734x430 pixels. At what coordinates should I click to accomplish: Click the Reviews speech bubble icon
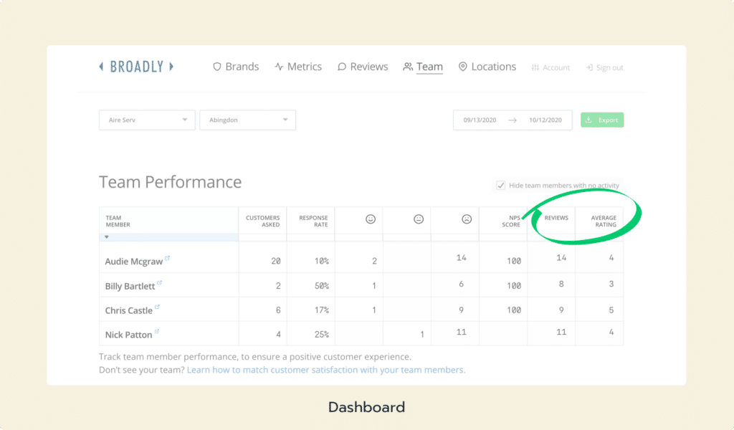click(x=342, y=67)
